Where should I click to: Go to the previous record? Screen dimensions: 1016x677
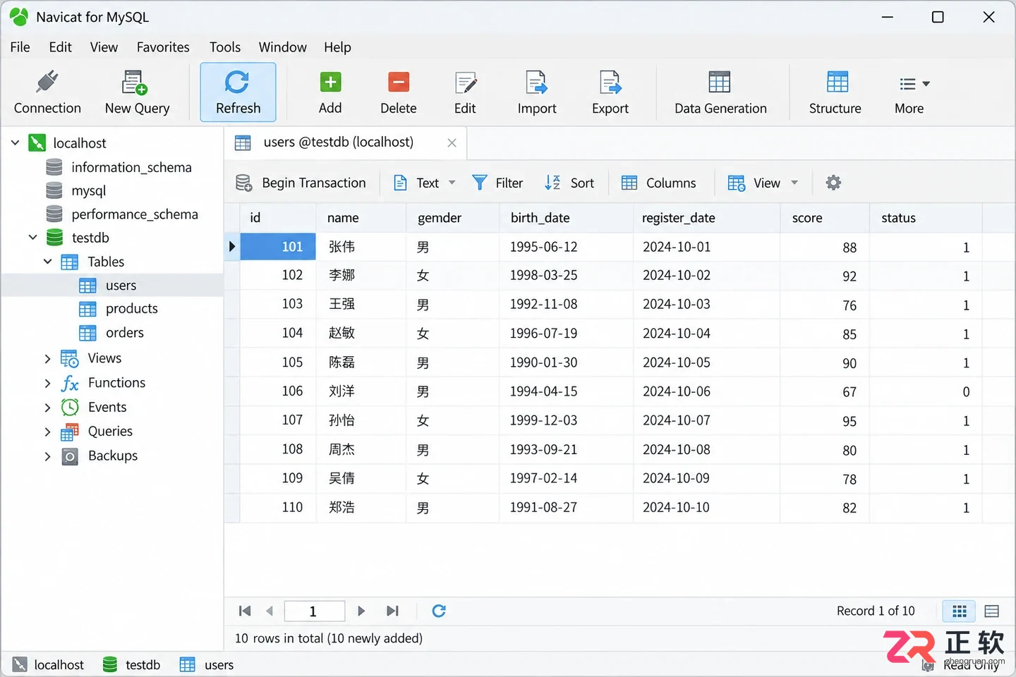[270, 611]
